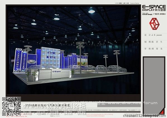
Task: Select the "制 图" credit line
Action: 153,42
